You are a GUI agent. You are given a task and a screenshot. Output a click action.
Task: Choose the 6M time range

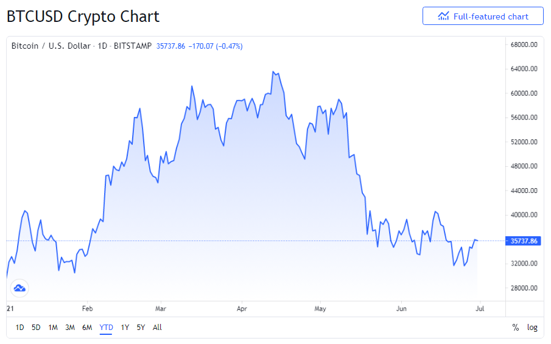[x=87, y=328]
